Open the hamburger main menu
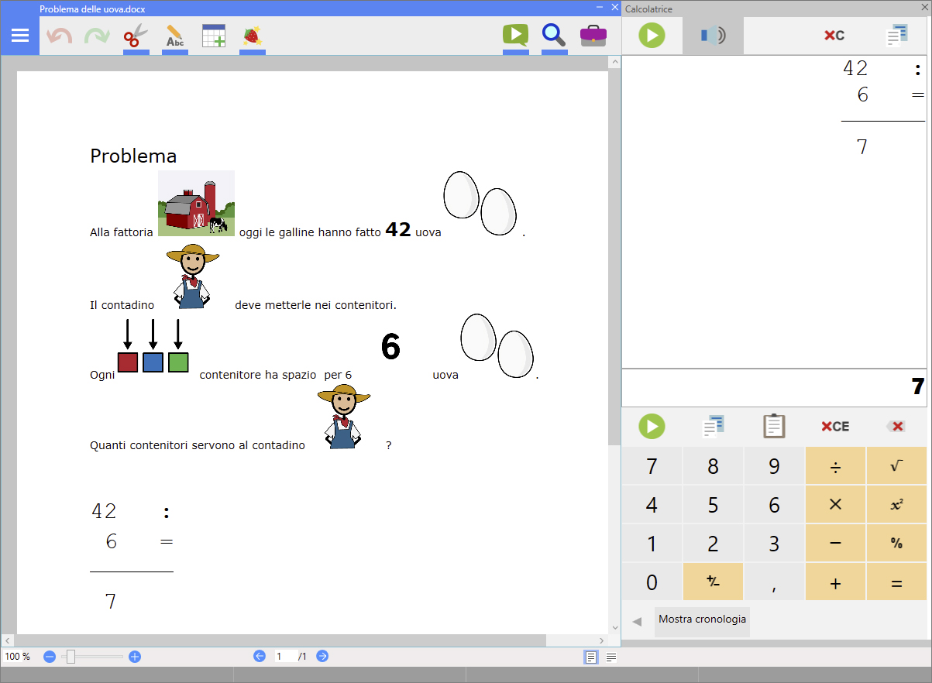This screenshot has height=683, width=932. click(20, 36)
